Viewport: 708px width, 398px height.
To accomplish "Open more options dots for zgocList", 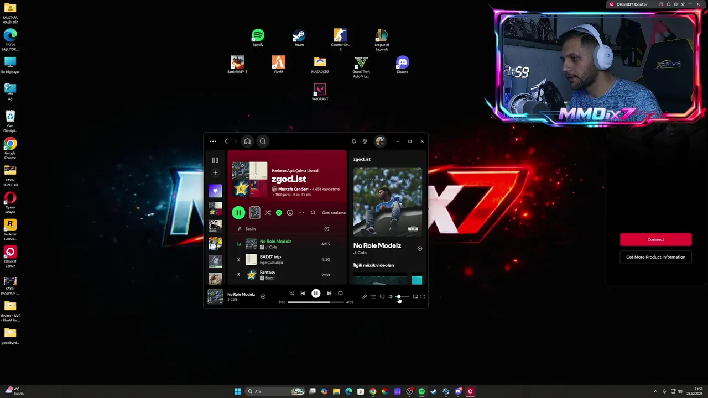I will [301, 213].
